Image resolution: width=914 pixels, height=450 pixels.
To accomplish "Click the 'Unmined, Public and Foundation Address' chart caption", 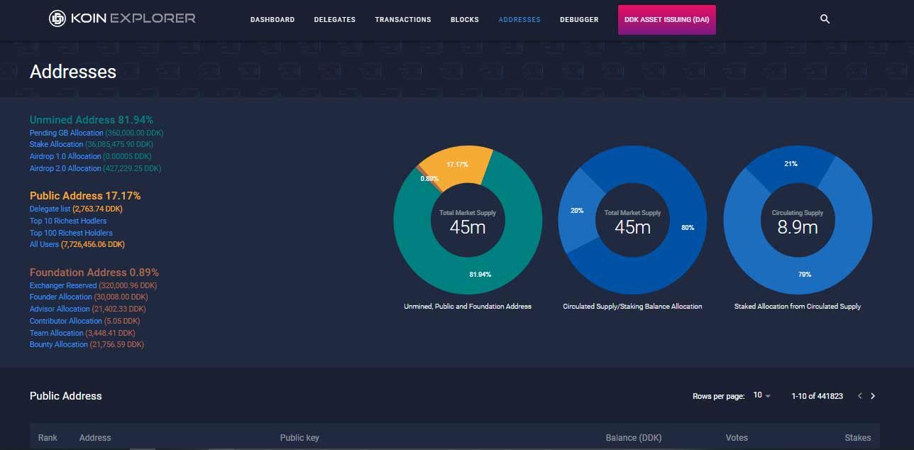I will [468, 307].
